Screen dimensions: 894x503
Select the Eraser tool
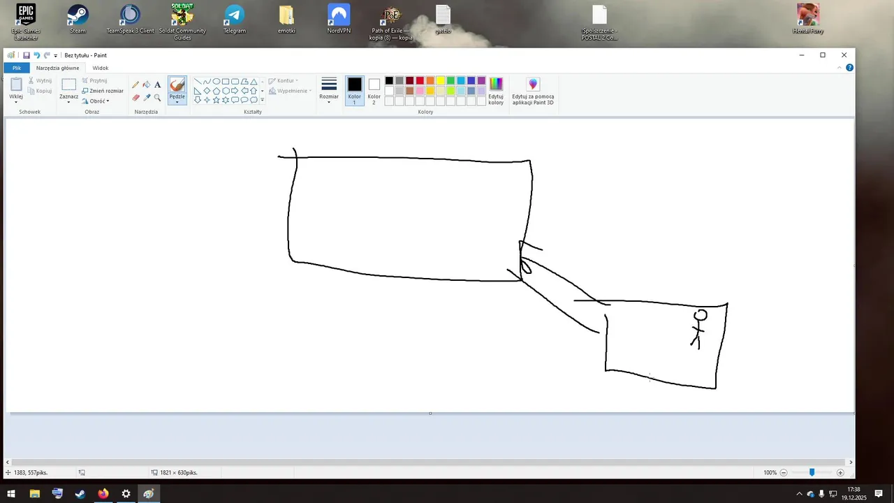(135, 98)
